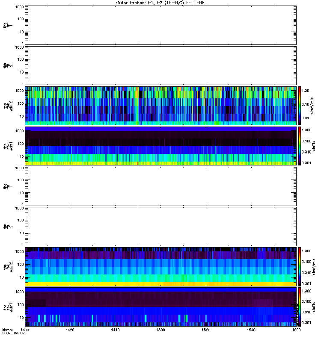Click the plot title "Outer Probes: P1, P2"

tap(160, 3)
